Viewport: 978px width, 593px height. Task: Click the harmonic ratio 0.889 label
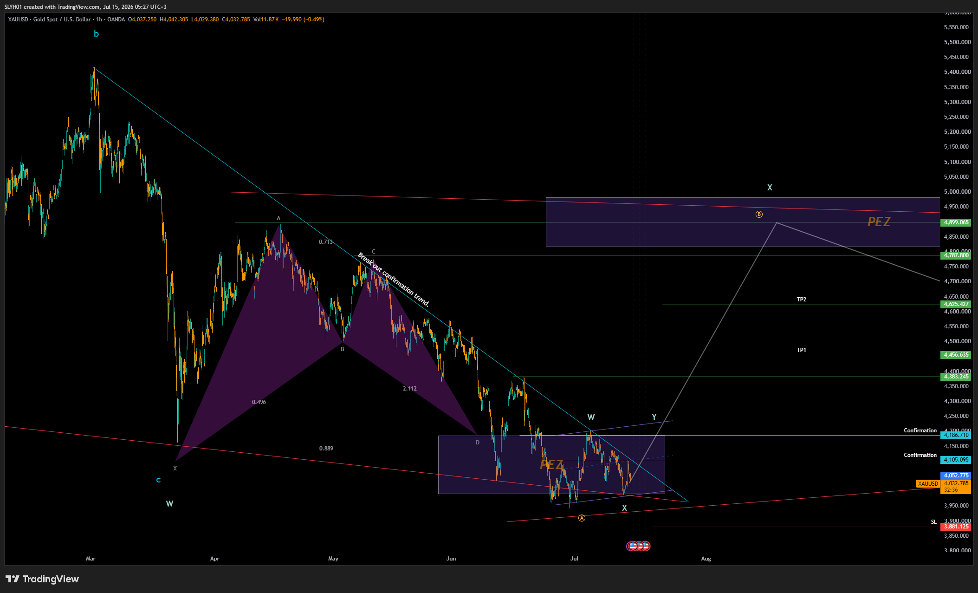point(326,449)
